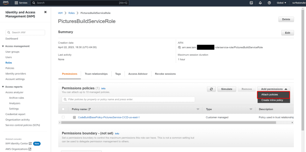Focus the Filter policies input field
The image size is (306, 152).
(x=129, y=99)
